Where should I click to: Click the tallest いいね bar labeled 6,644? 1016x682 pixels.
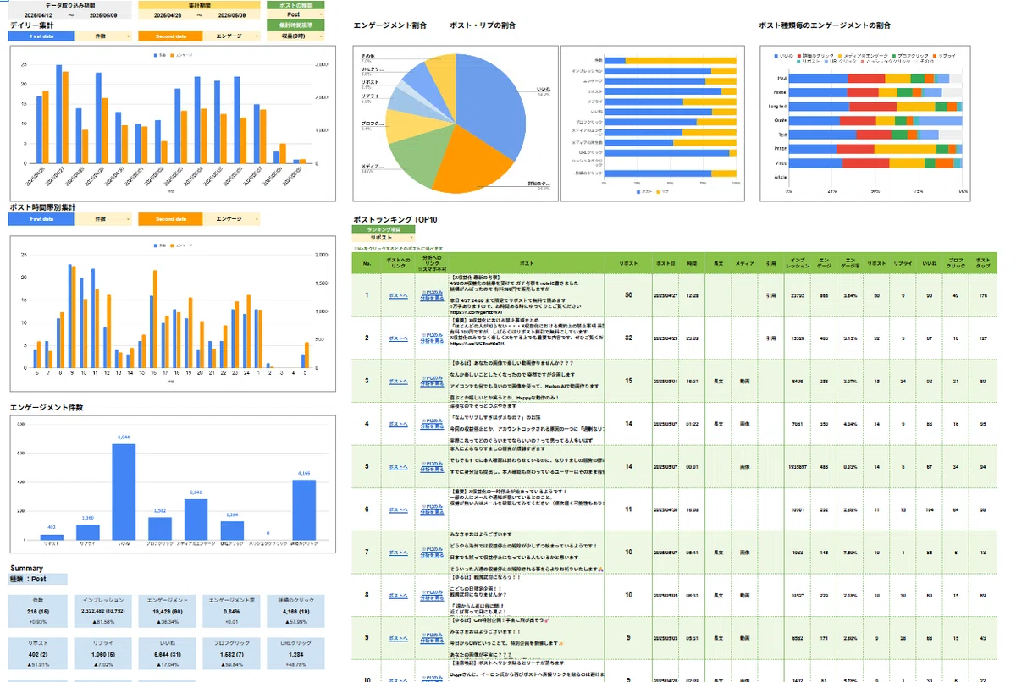click(124, 492)
